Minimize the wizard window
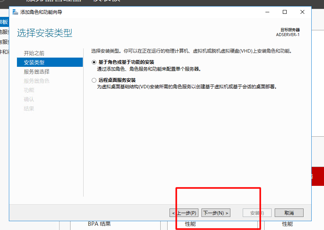 pyautogui.click(x=267, y=12)
